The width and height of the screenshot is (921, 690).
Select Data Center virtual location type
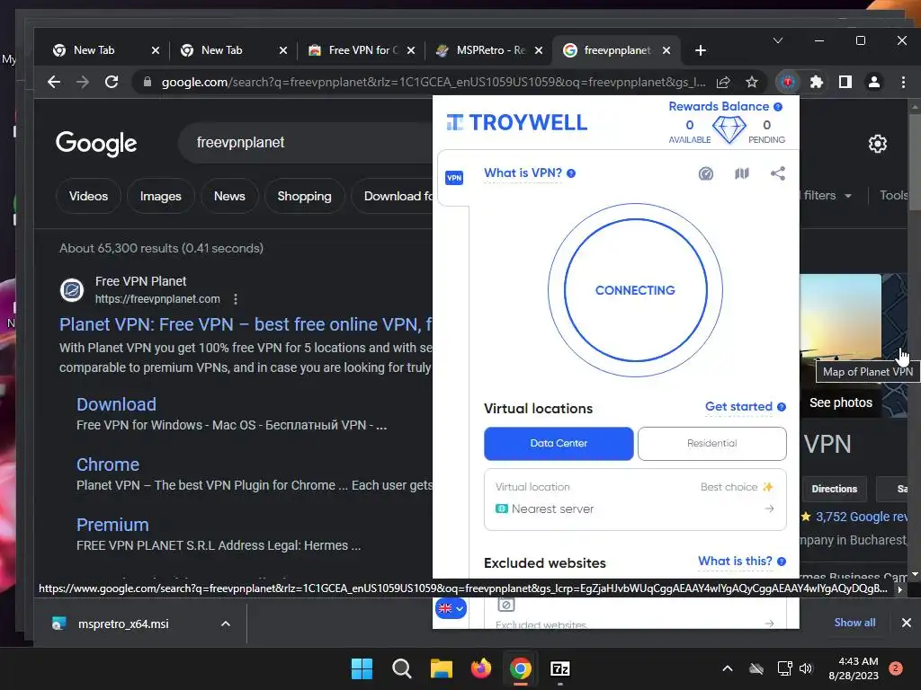[559, 444]
